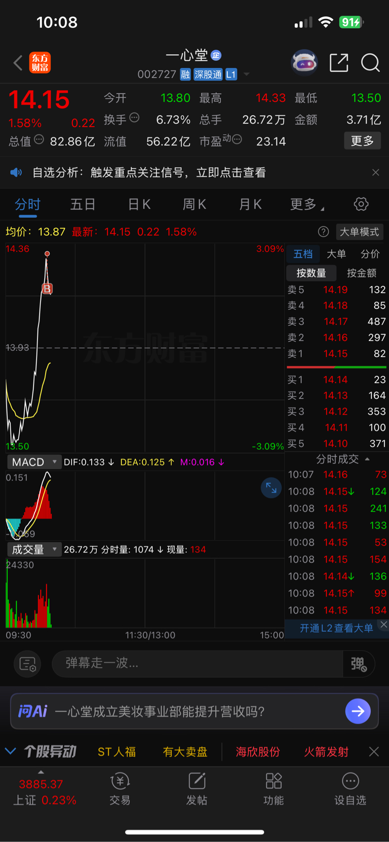Select the 五档 order book tab
Image resolution: width=389 pixels, height=842 pixels.
303,254
